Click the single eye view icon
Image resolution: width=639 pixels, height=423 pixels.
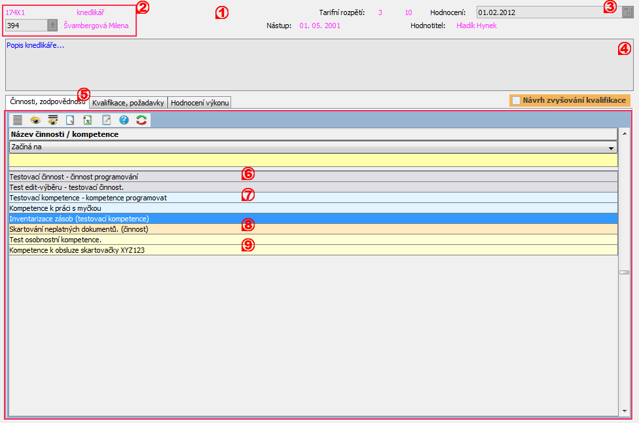[35, 120]
